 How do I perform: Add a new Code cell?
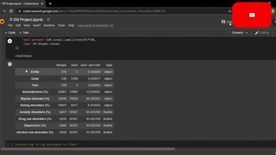click(10, 33)
